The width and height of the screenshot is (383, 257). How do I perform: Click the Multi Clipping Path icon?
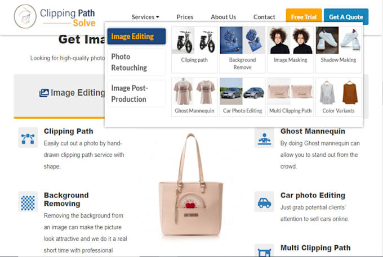pyautogui.click(x=264, y=251)
